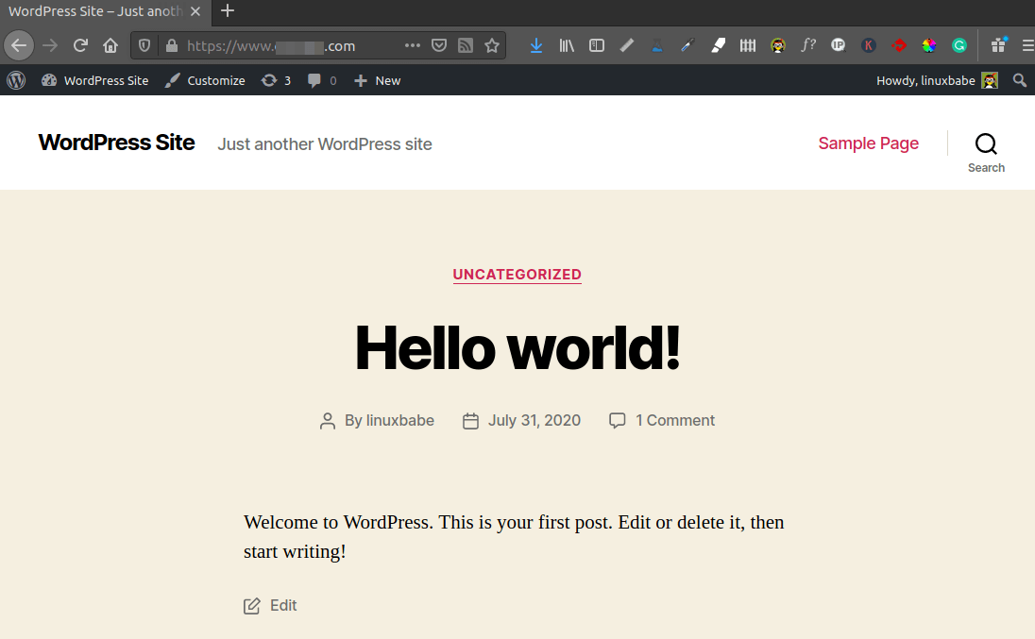Open a new browser tab
The width and height of the screenshot is (1035, 639).
point(228,11)
